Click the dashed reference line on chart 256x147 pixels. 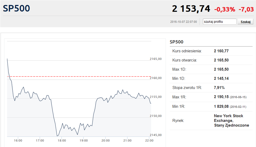[81, 77]
